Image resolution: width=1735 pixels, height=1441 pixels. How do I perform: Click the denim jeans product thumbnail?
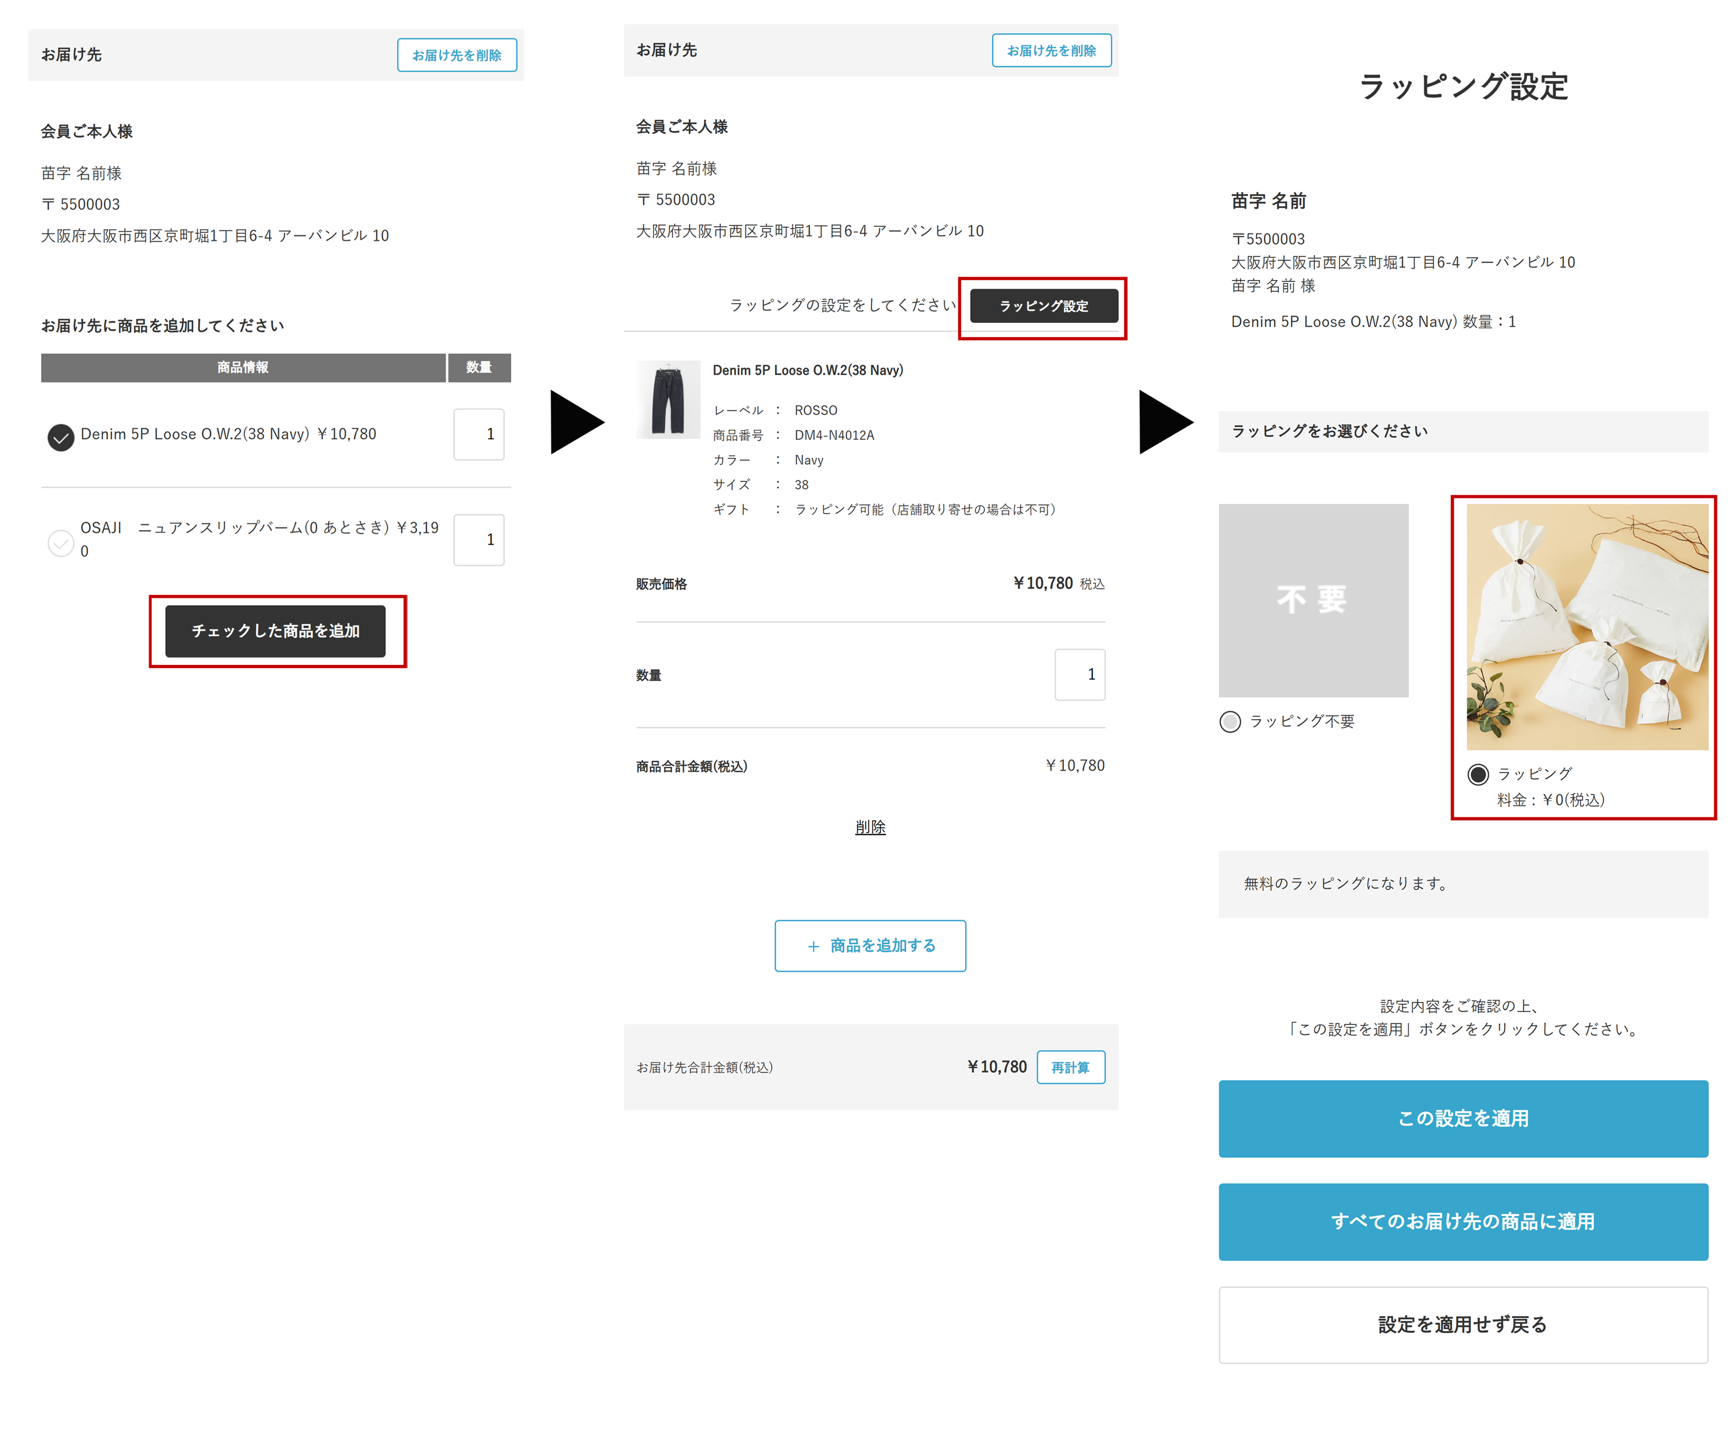coord(668,400)
